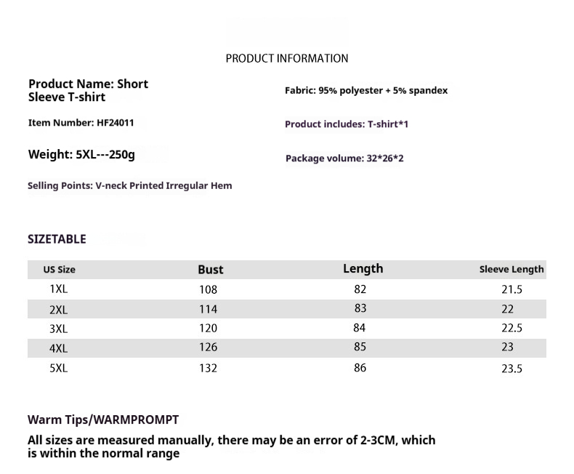
Task: Click the Warm Tips/WARMPROMPT heading
Action: (x=103, y=419)
